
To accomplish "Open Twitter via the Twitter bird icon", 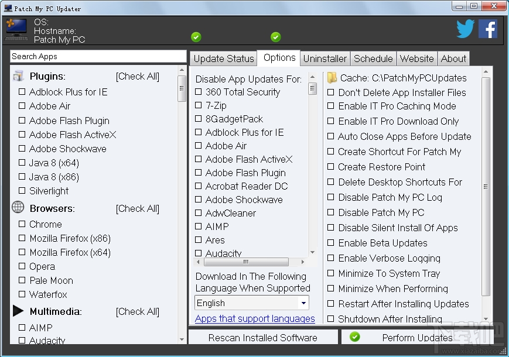I will (465, 28).
